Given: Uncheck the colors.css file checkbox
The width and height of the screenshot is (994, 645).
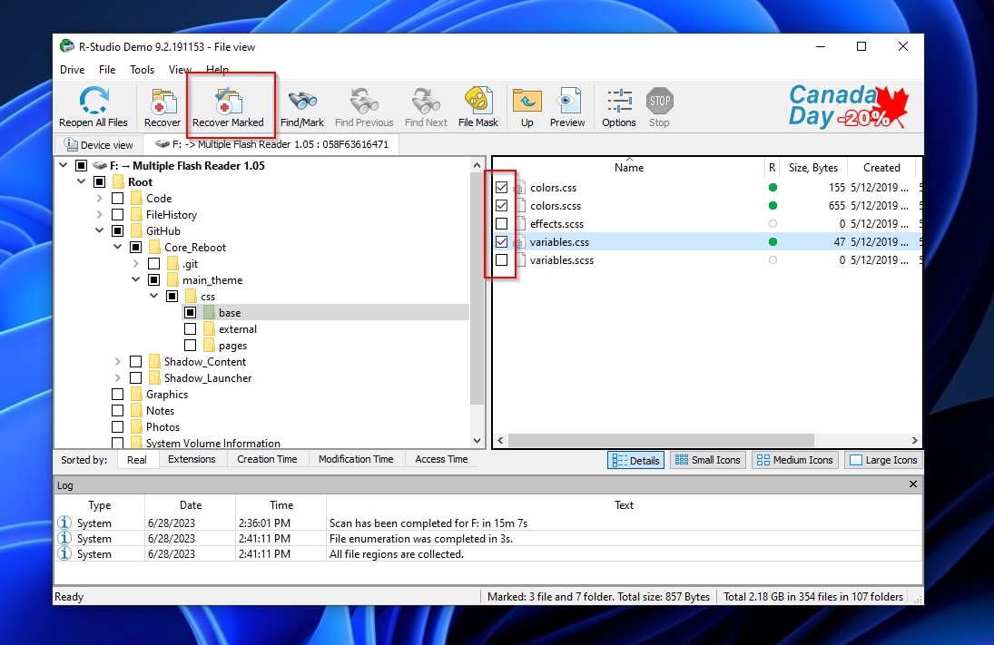Looking at the screenshot, I should [502, 187].
